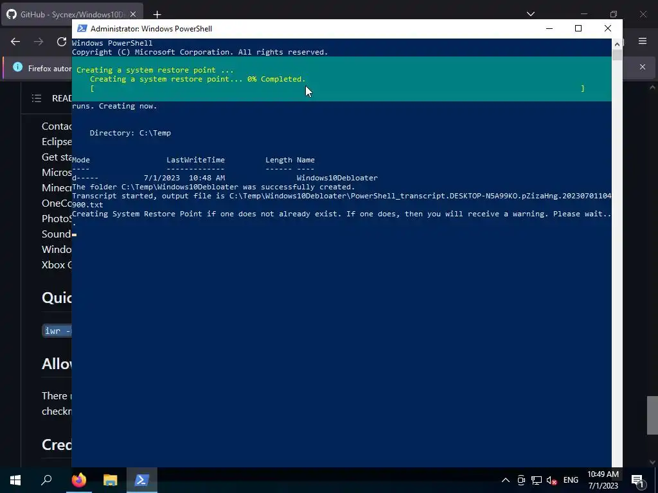Open the Action Center notifications icon
This screenshot has width=658, height=493.
tap(637, 480)
